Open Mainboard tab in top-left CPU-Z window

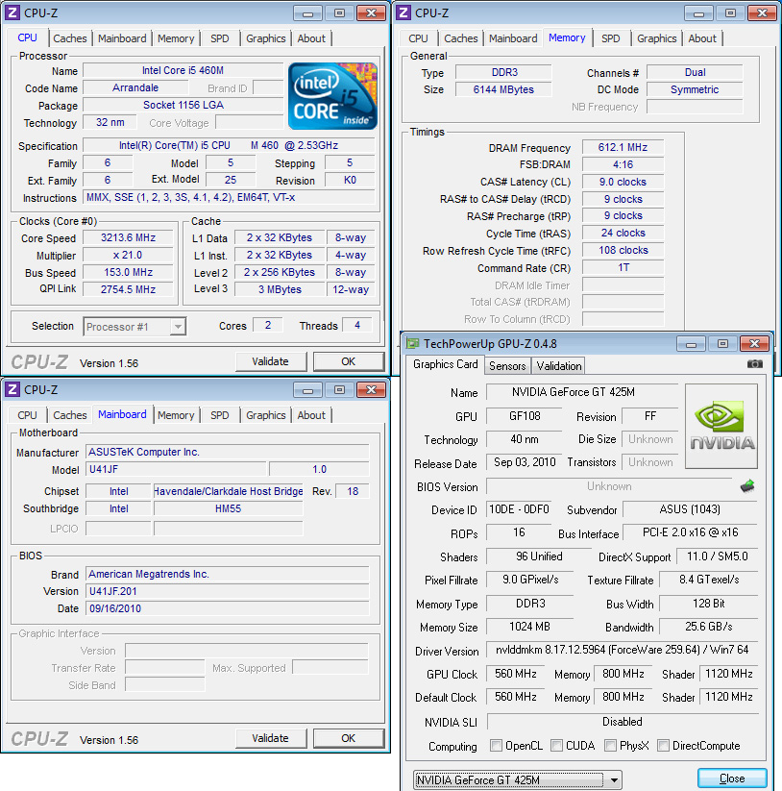(122, 38)
